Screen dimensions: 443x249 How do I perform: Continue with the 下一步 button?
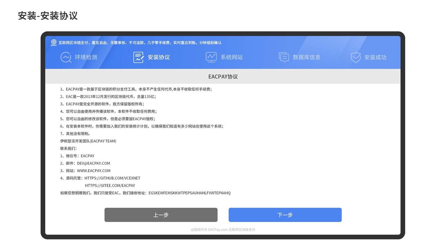(x=285, y=215)
